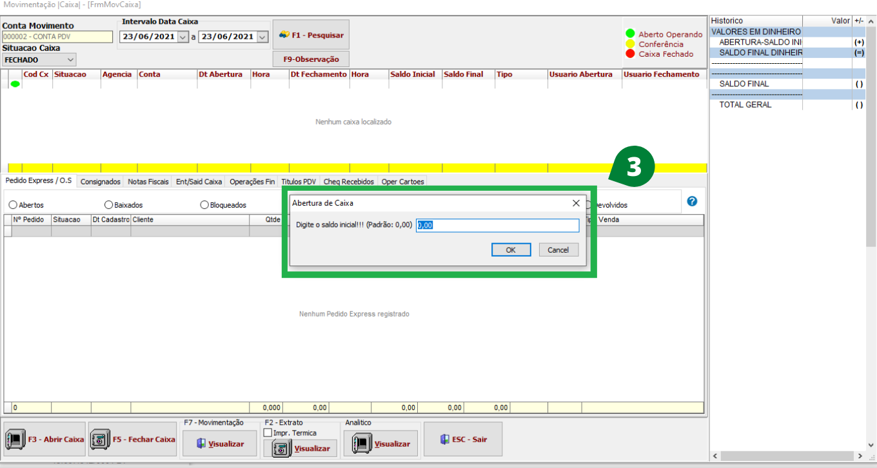
Task: Select the Abertos radio button
Action: pos(13,205)
